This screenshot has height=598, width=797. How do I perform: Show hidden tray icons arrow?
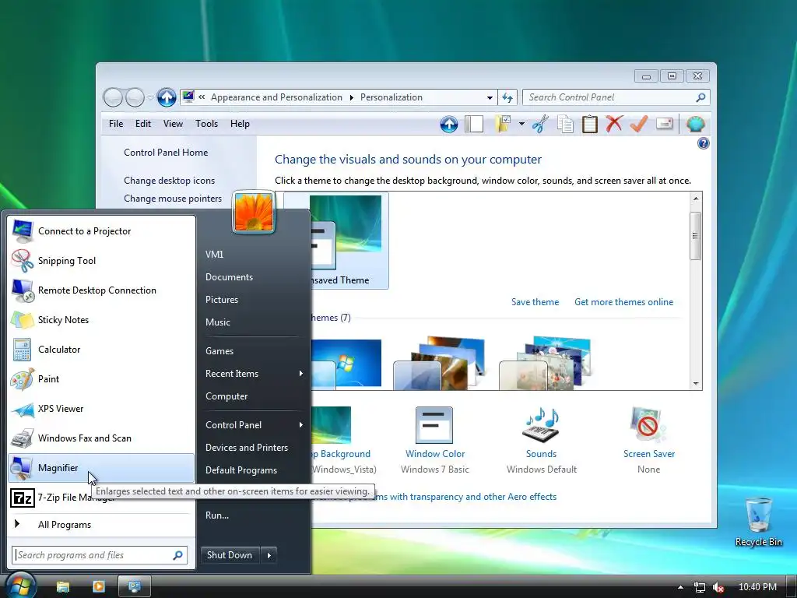point(680,587)
